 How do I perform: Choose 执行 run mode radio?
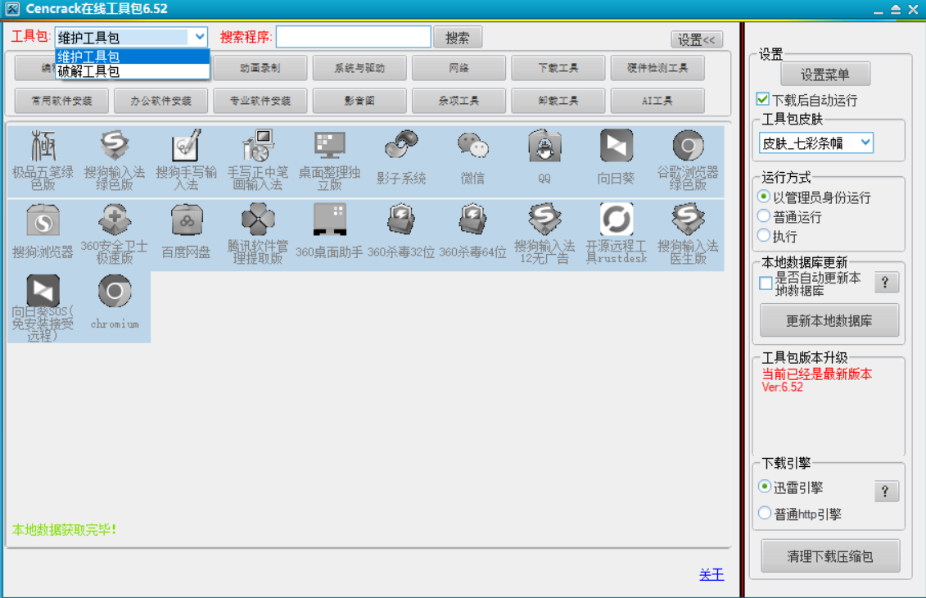pos(764,236)
